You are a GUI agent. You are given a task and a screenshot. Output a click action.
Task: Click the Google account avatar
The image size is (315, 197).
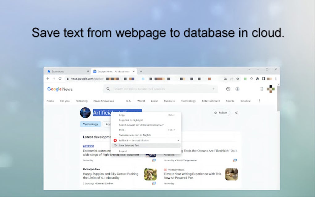point(271,89)
